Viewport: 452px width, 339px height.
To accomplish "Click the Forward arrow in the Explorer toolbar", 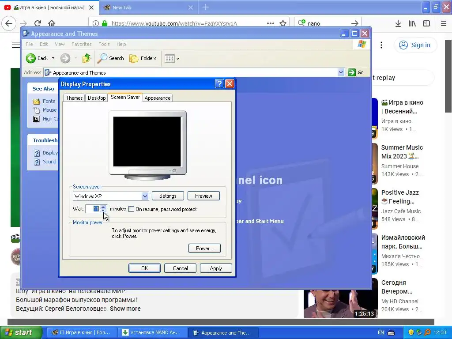I will click(65, 58).
